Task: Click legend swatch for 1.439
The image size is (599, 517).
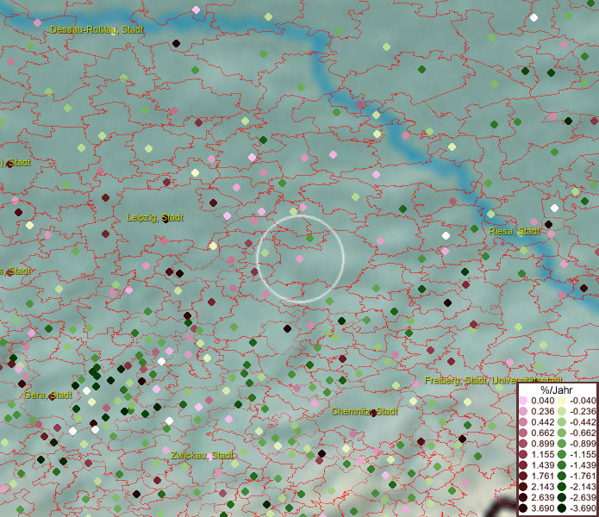Action: point(523,465)
